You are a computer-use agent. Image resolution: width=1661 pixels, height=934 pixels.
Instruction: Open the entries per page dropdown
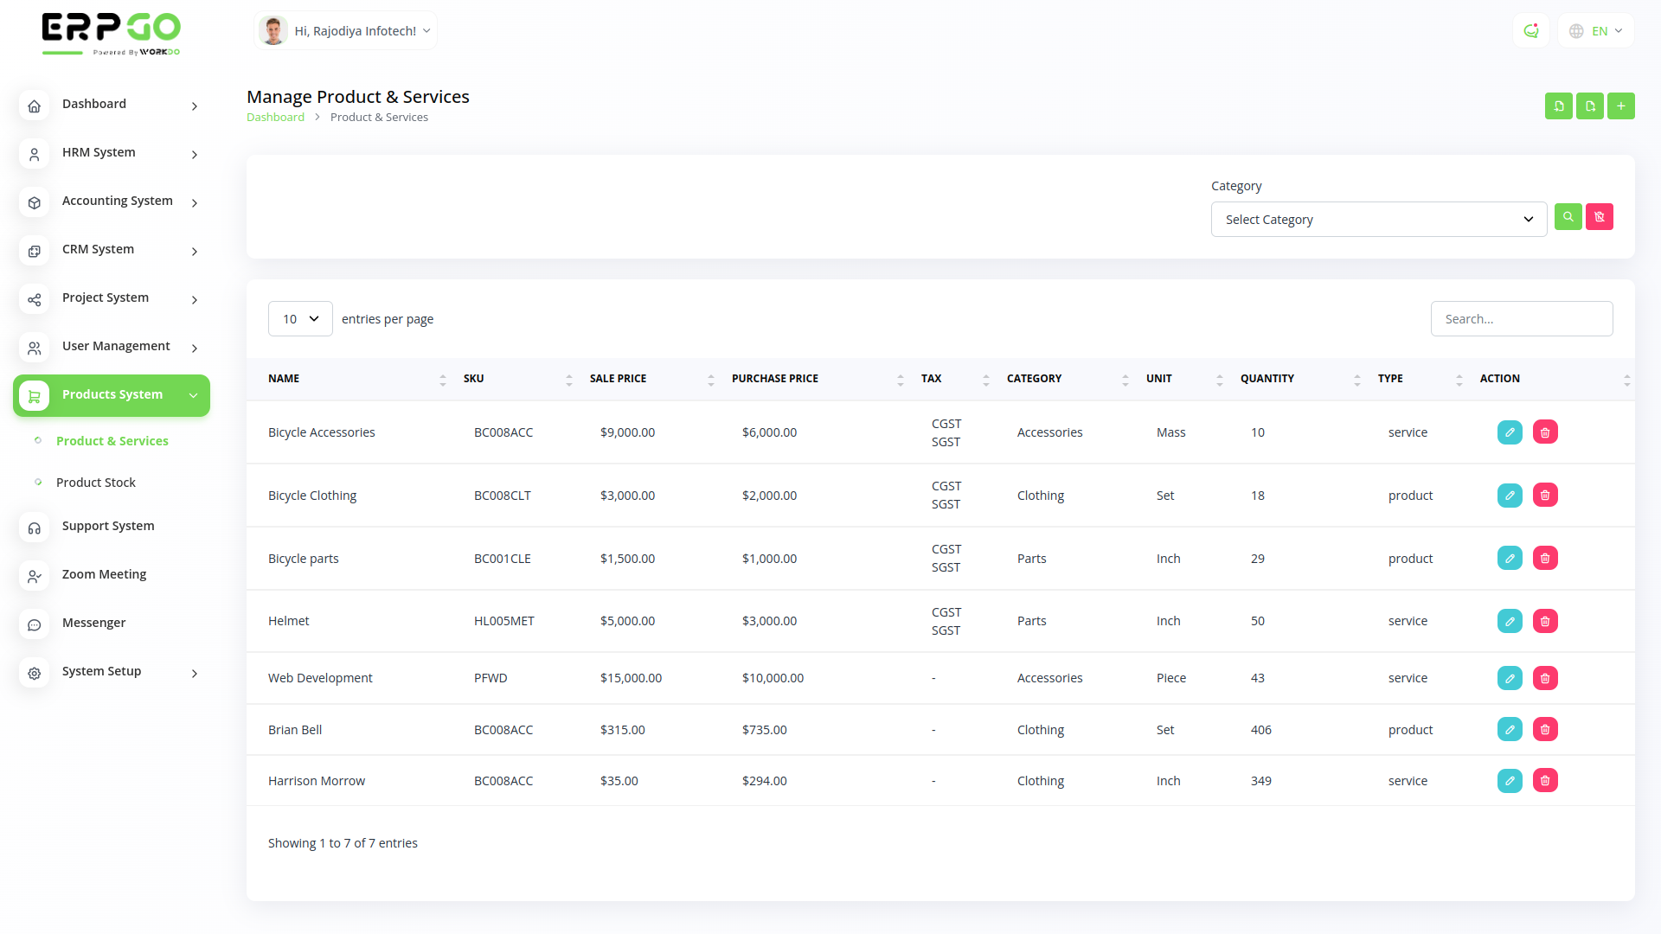pos(300,319)
